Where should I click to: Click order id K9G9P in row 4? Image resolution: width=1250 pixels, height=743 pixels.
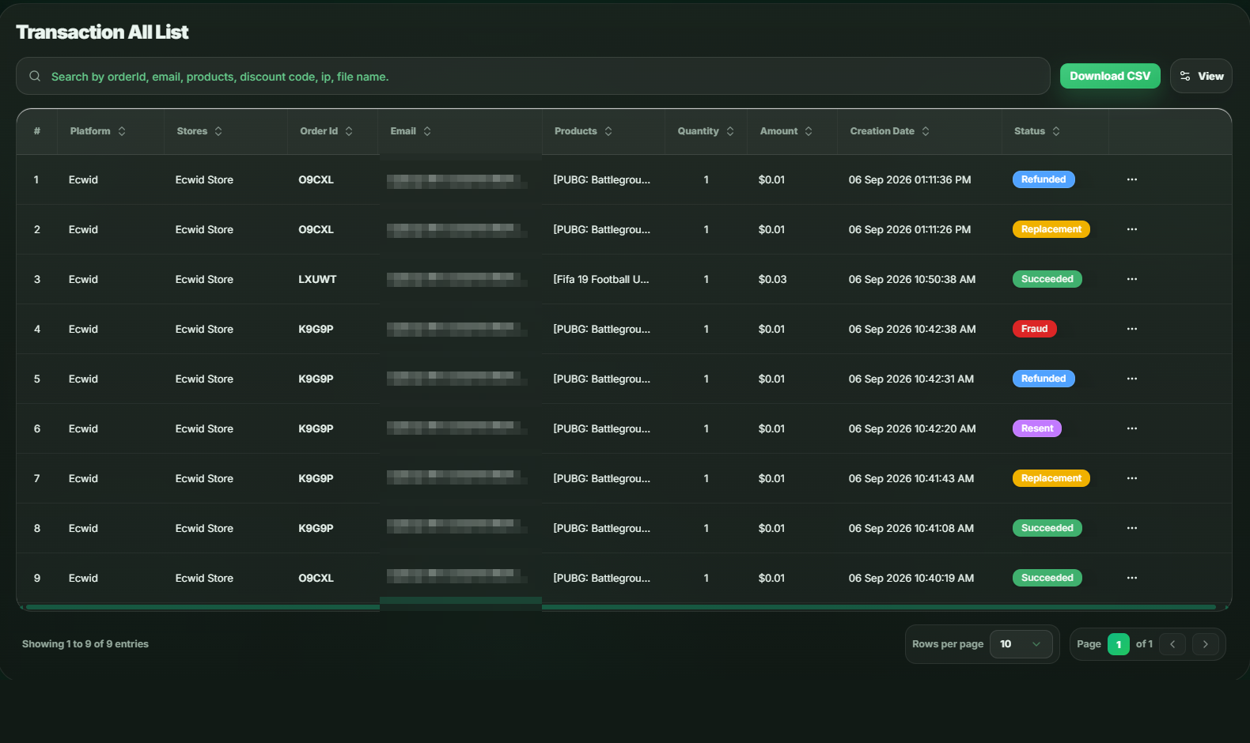316,329
